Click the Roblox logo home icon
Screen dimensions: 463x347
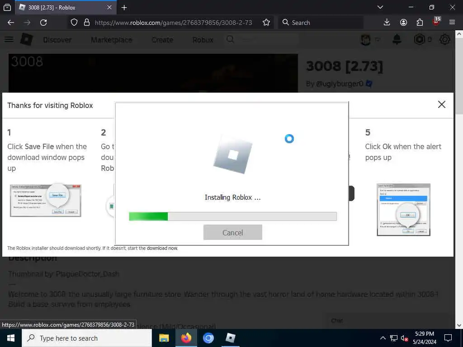[26, 39]
